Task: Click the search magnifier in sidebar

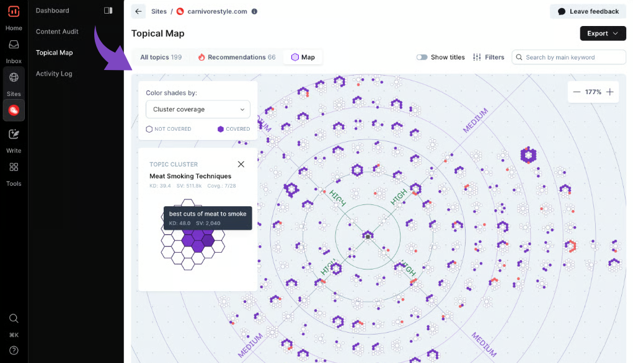Action: 14,318
